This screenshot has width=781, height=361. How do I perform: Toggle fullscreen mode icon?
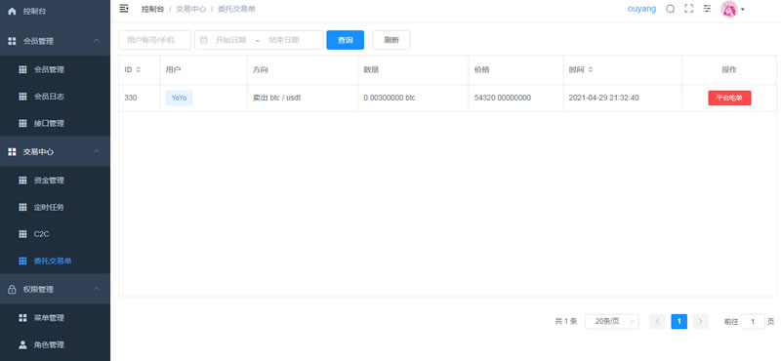click(689, 9)
